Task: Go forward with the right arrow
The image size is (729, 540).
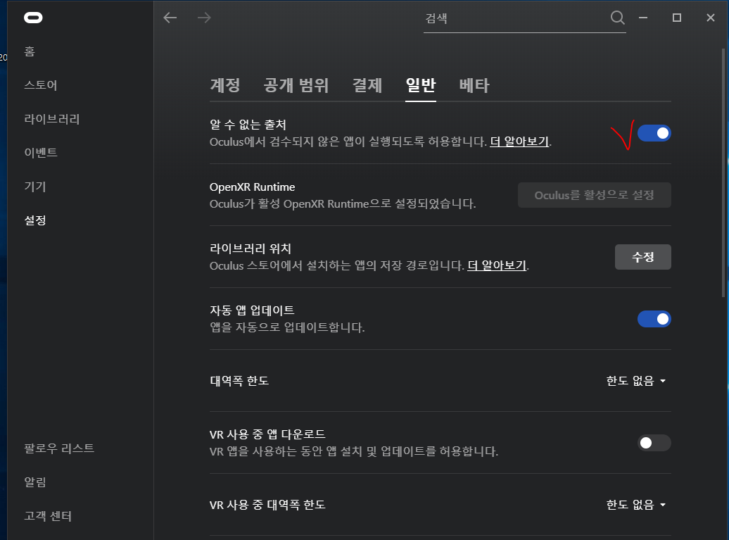Action: (204, 18)
